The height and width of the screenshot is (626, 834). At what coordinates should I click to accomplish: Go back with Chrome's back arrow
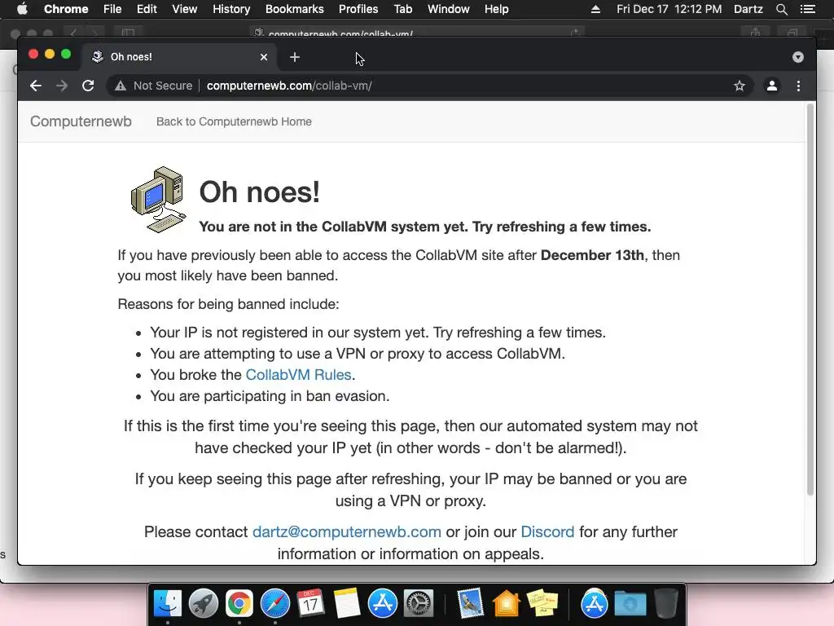pyautogui.click(x=36, y=86)
